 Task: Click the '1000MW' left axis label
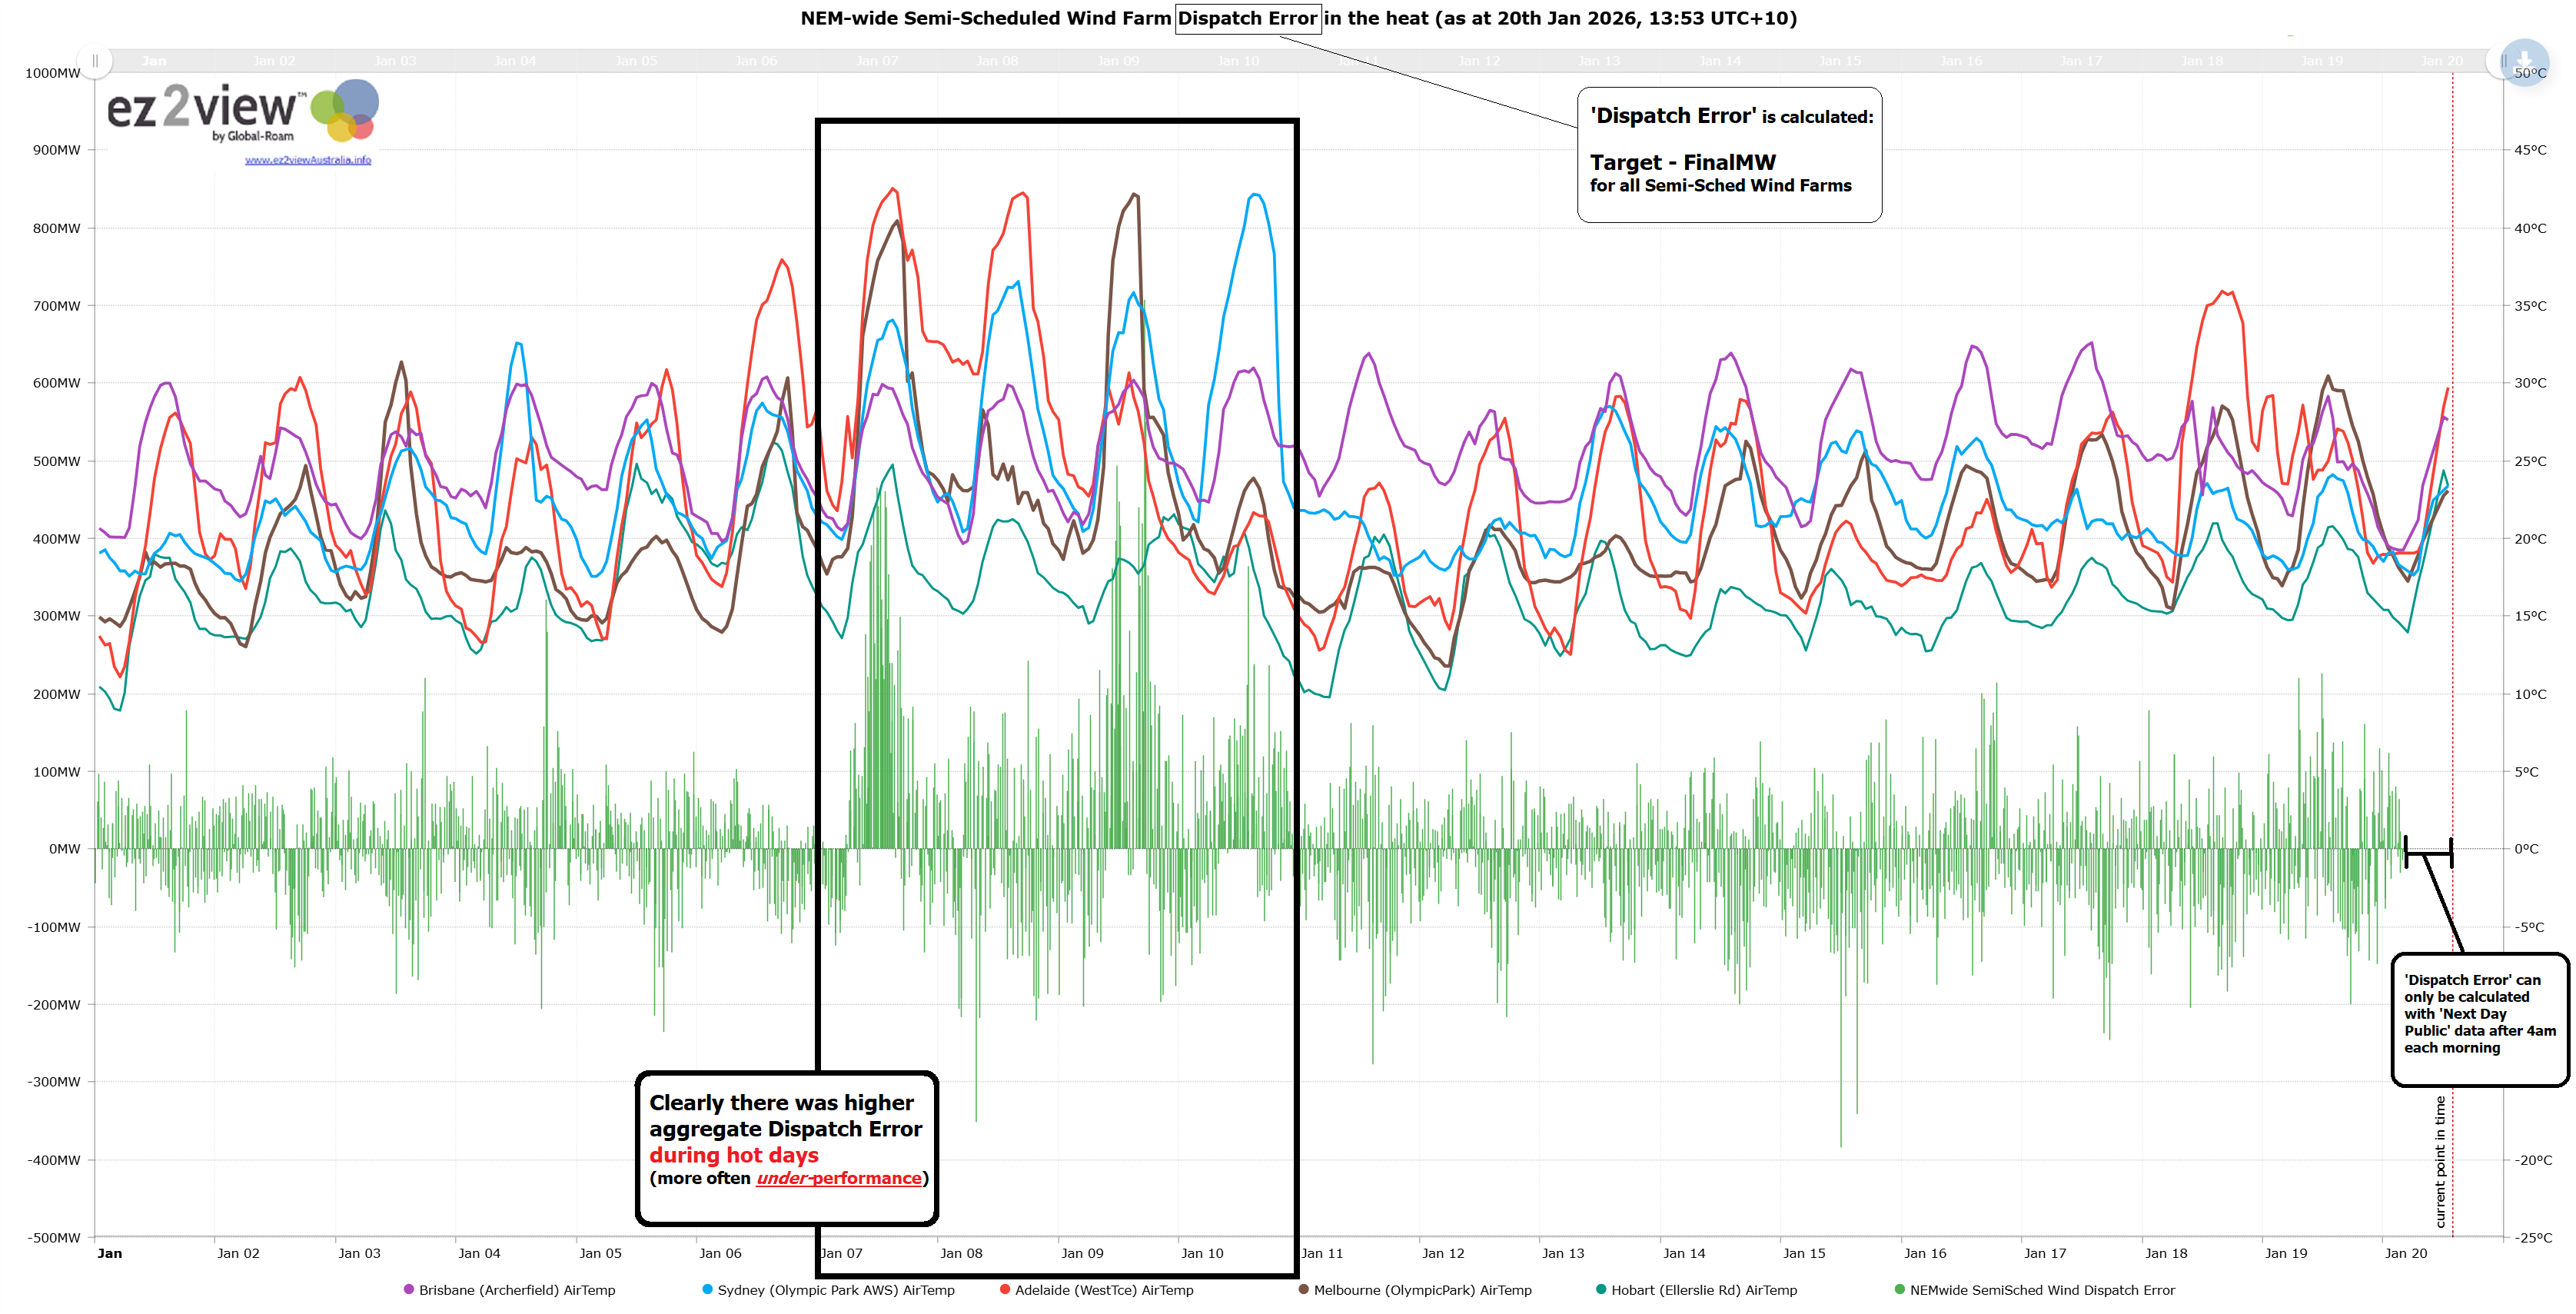53,73
